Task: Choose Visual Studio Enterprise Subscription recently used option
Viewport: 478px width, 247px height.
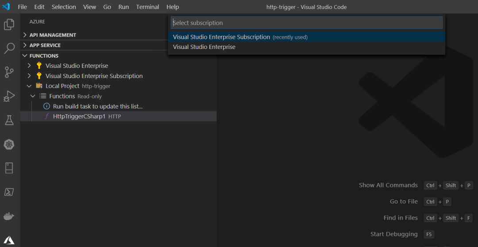Action: [307, 37]
